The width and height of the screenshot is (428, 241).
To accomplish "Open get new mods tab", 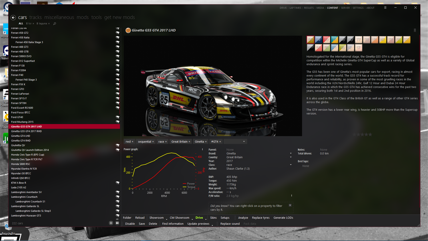I will pos(119,17).
